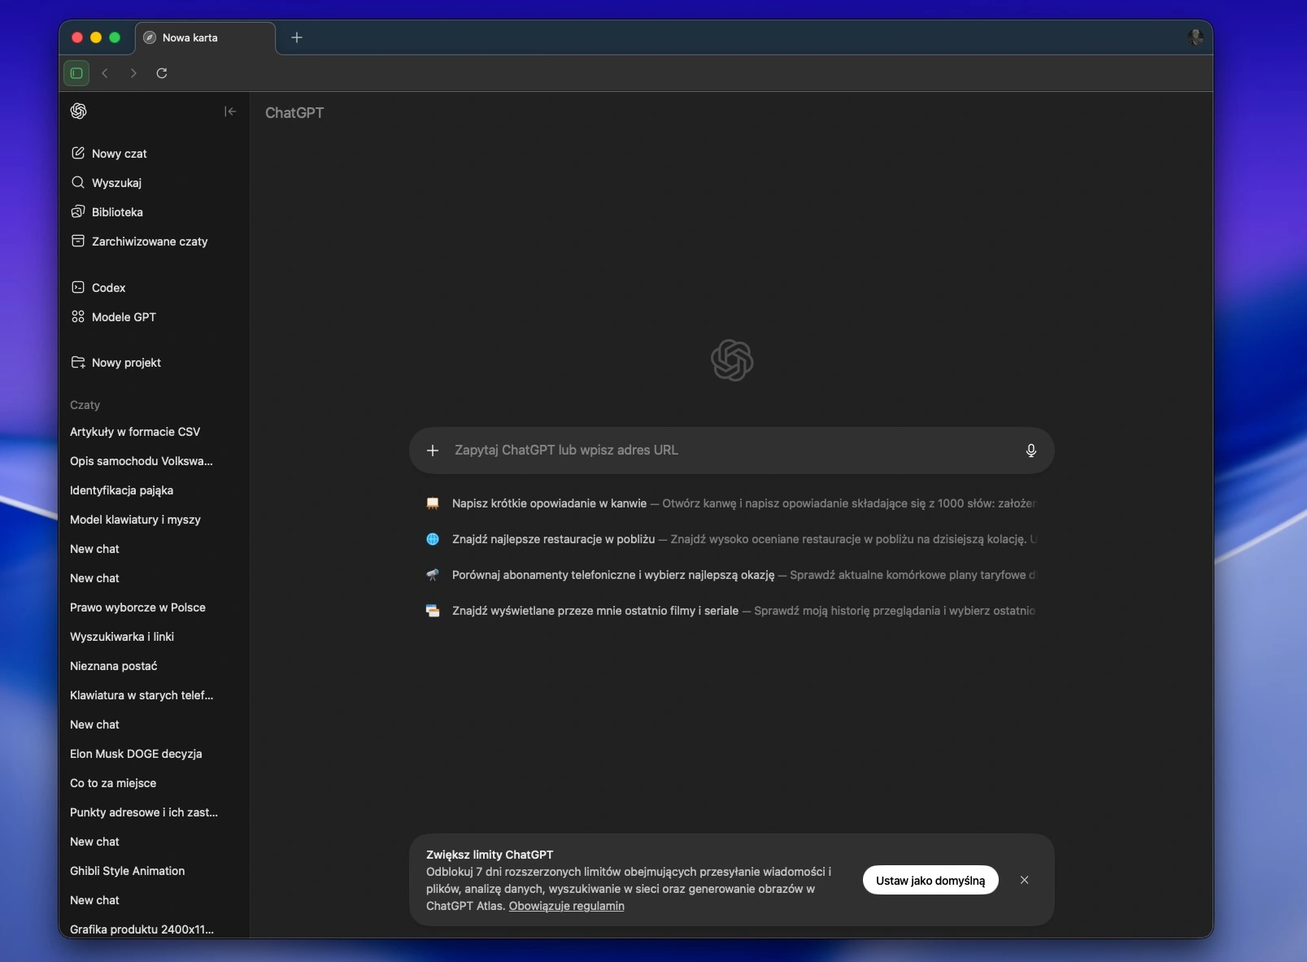Open Modele GPT
The height and width of the screenshot is (962, 1307).
(x=124, y=317)
